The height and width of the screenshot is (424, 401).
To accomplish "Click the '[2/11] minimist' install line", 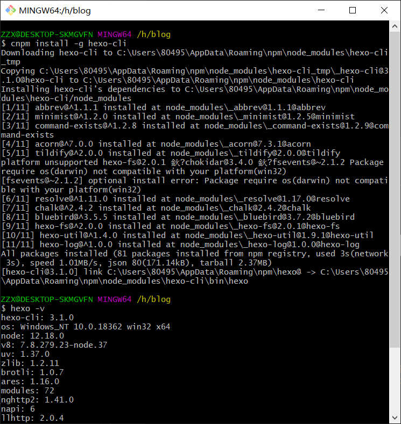I will point(178,117).
